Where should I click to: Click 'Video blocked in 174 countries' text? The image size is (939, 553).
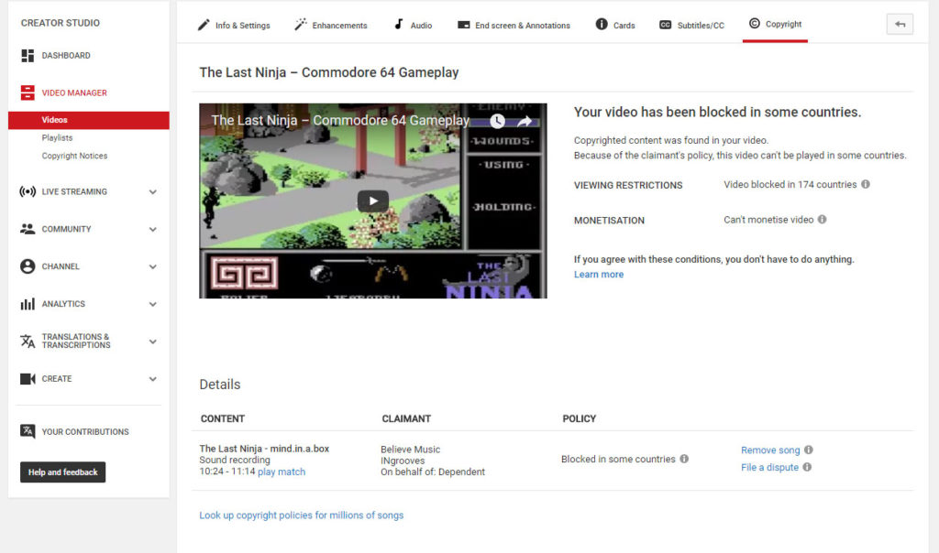(x=790, y=185)
